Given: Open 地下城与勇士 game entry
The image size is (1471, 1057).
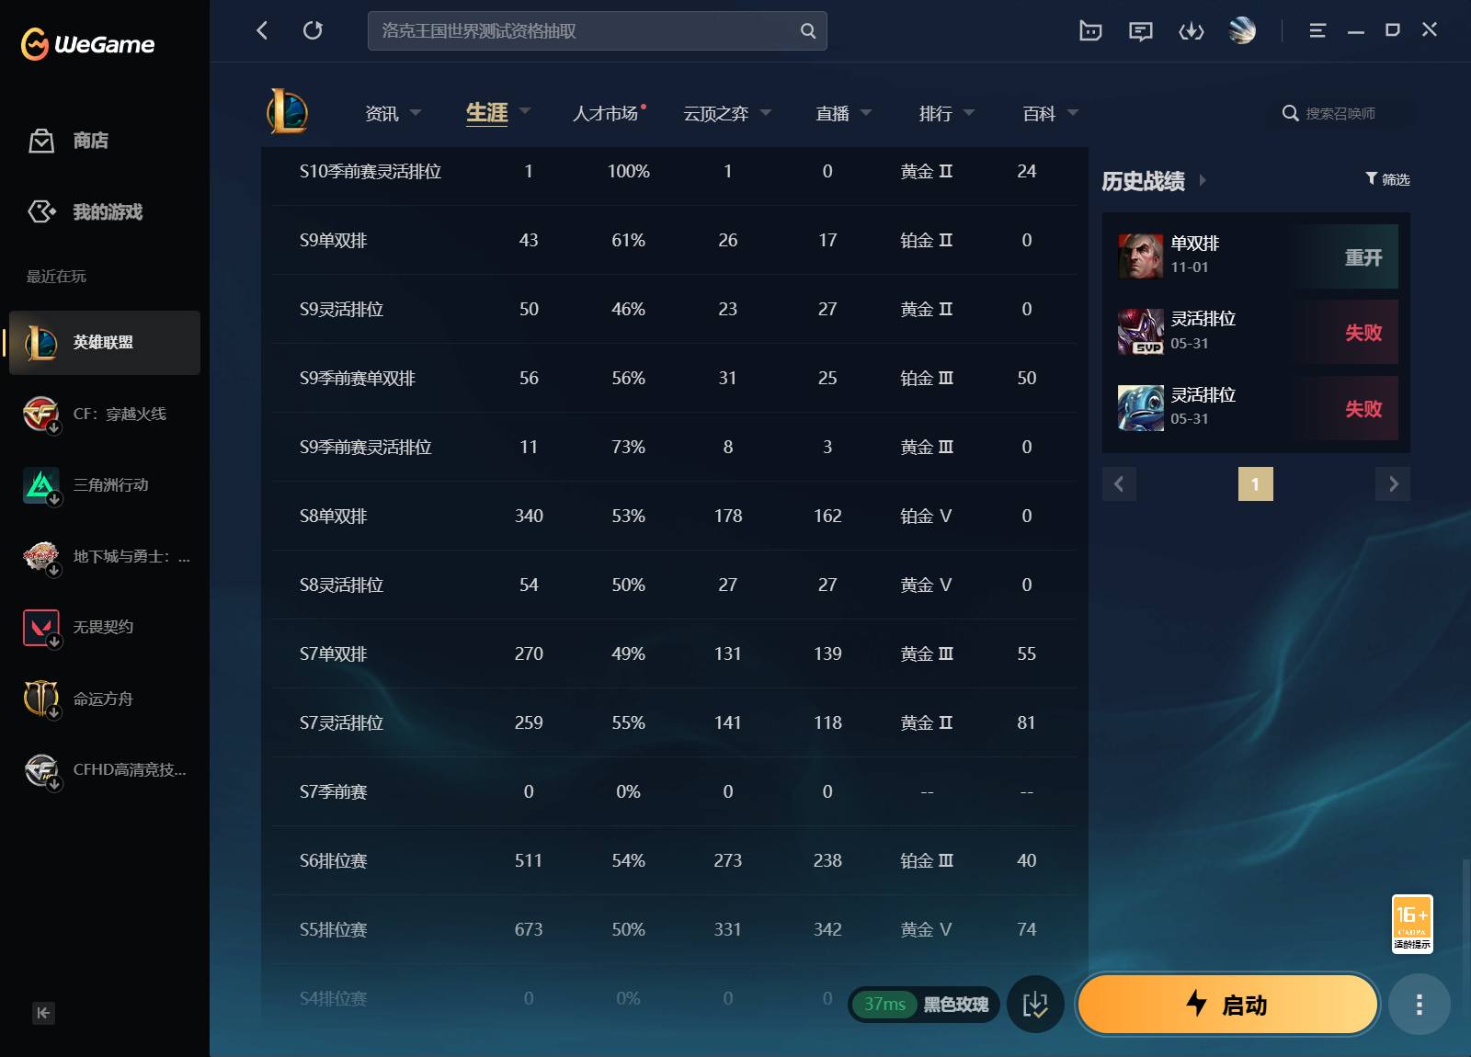Looking at the screenshot, I should 105,556.
